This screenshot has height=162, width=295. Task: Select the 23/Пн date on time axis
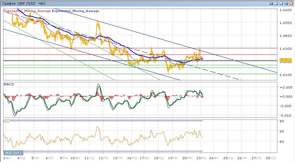point(201,157)
